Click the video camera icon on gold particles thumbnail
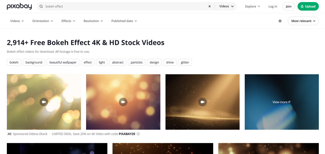 point(202,102)
